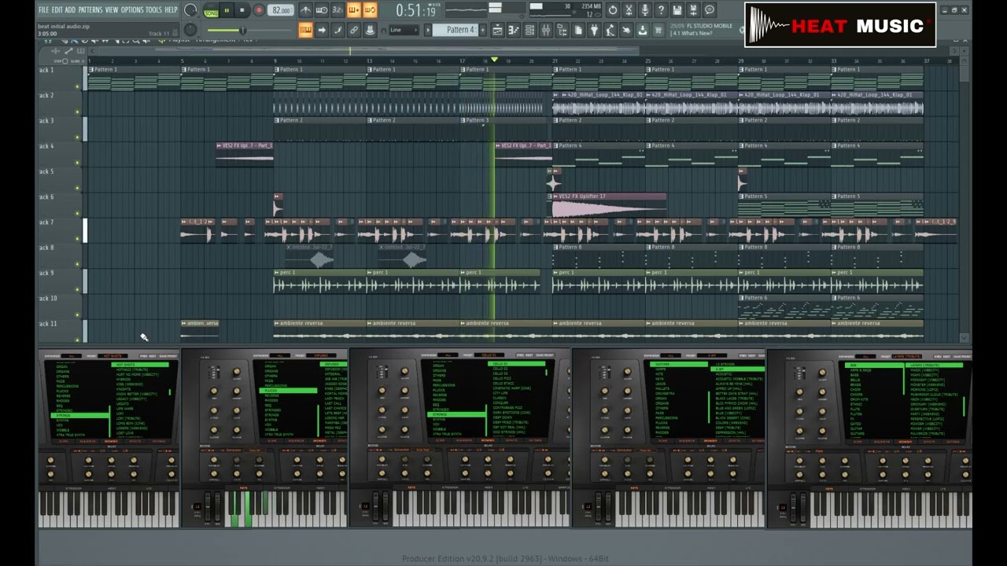
Task: Open the Playlist view icon
Action: tap(497, 30)
